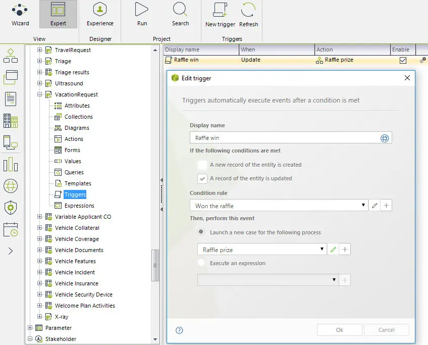Edit the Raffle prize process
This screenshot has height=345, width=428.
coord(333,250)
